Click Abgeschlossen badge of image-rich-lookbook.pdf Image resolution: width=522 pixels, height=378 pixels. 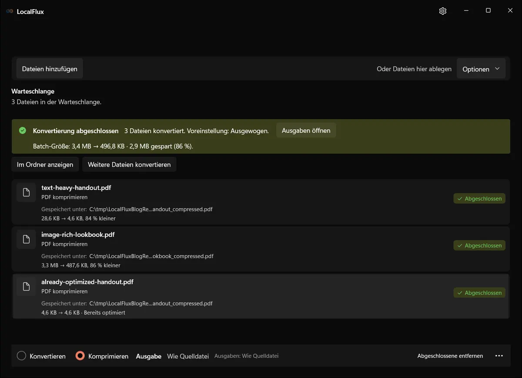(479, 245)
